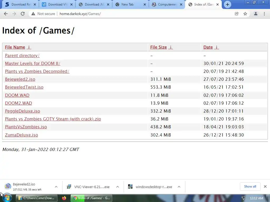Viewport: 270px width, 202px height.
Task: Open the Chrome three-dot menu
Action: 264,14
